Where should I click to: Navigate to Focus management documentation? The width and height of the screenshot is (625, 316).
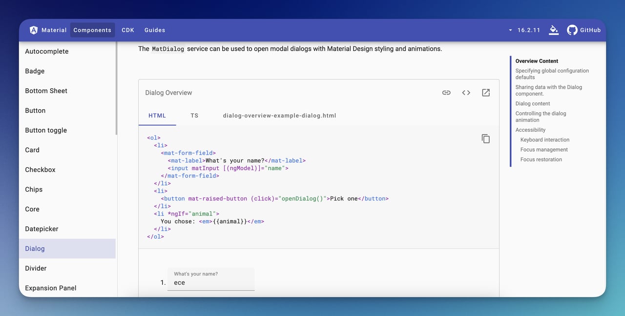click(x=543, y=149)
